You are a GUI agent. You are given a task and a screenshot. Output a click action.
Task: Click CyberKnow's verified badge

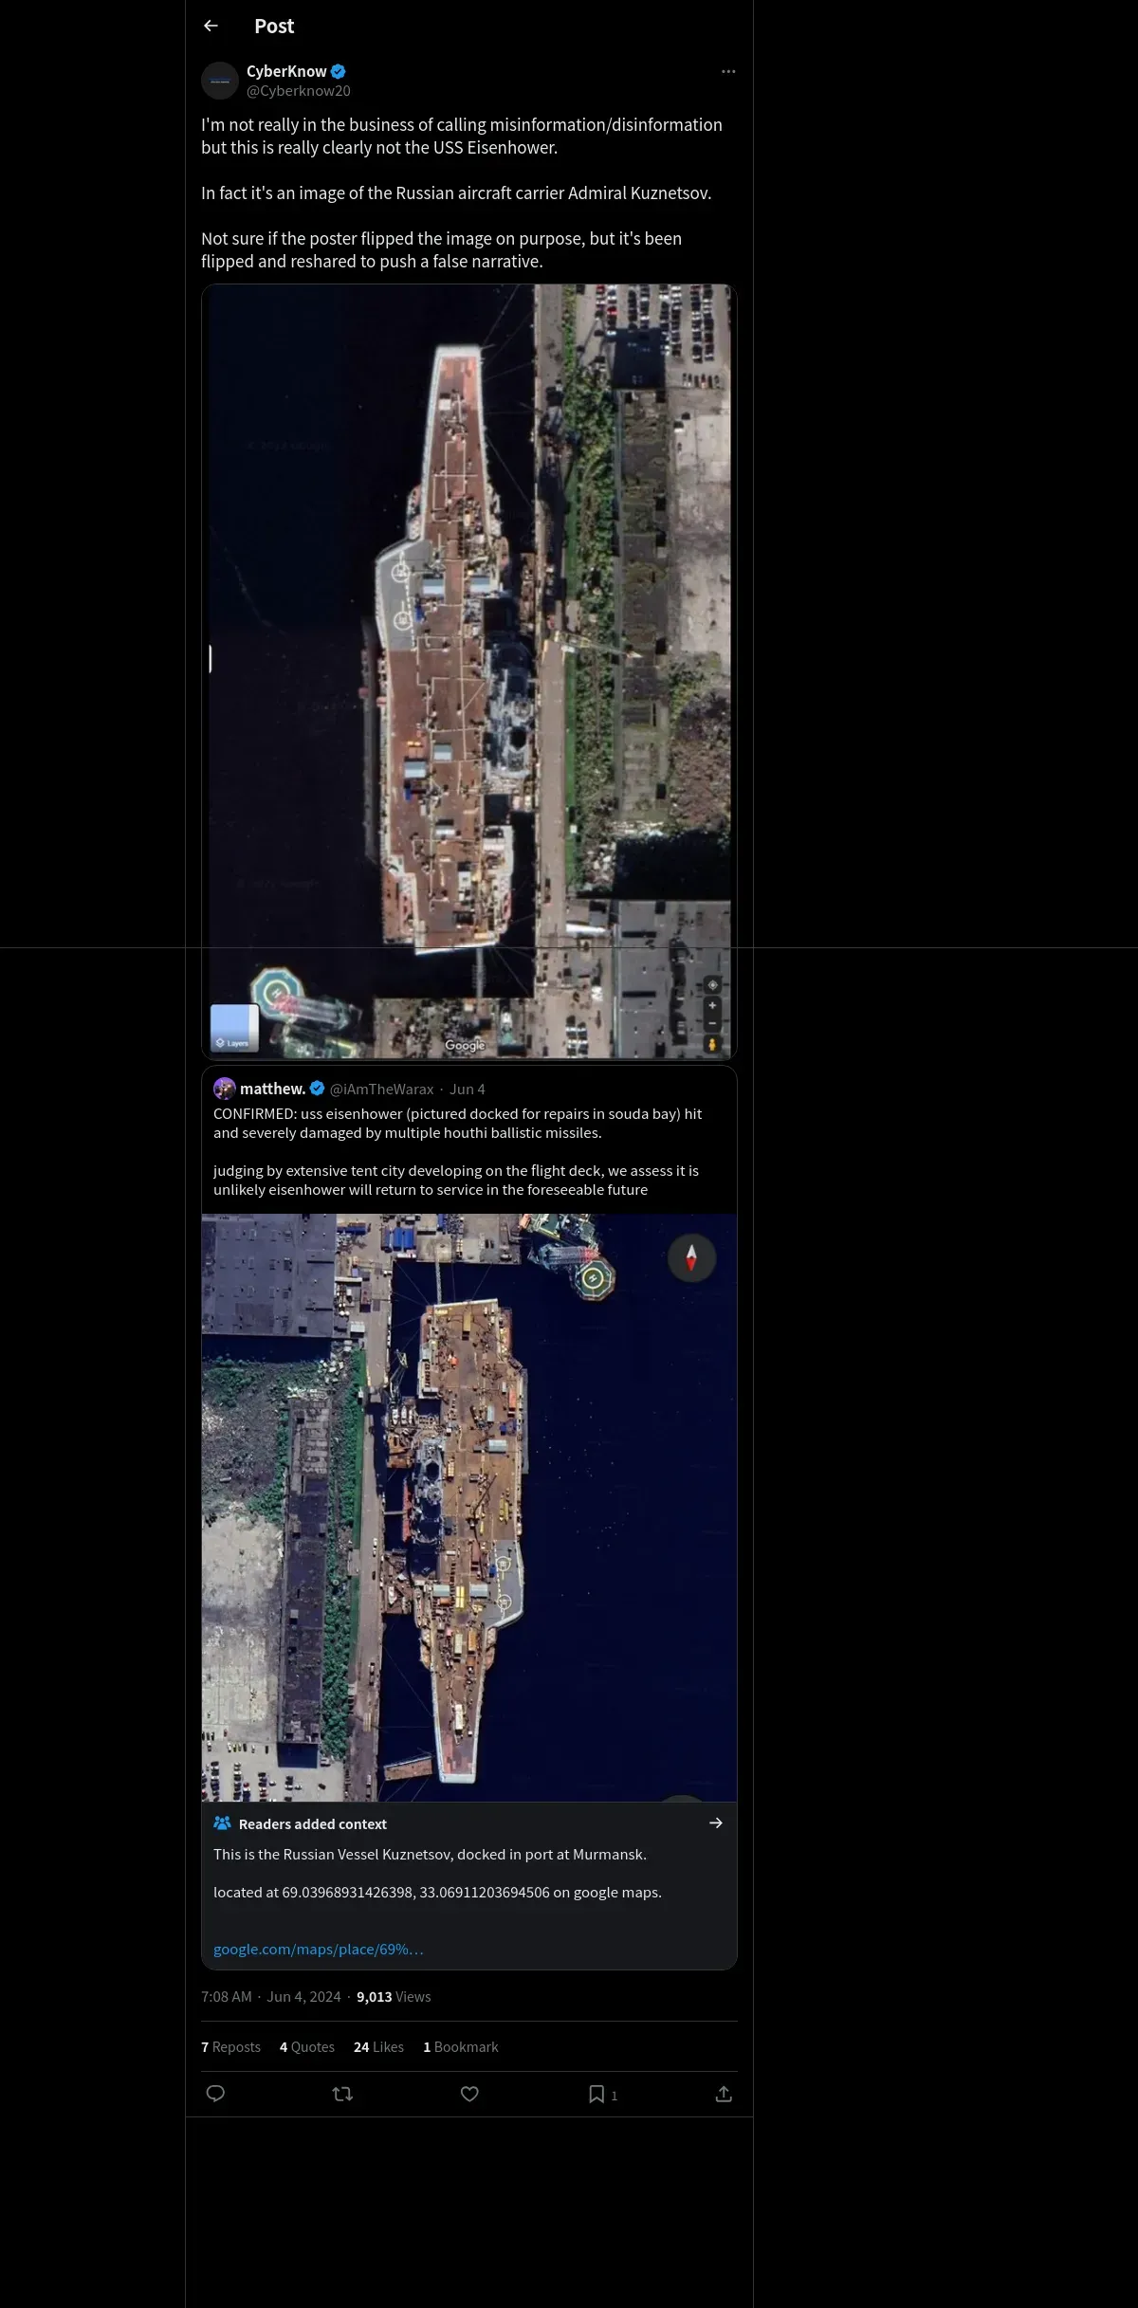click(339, 71)
